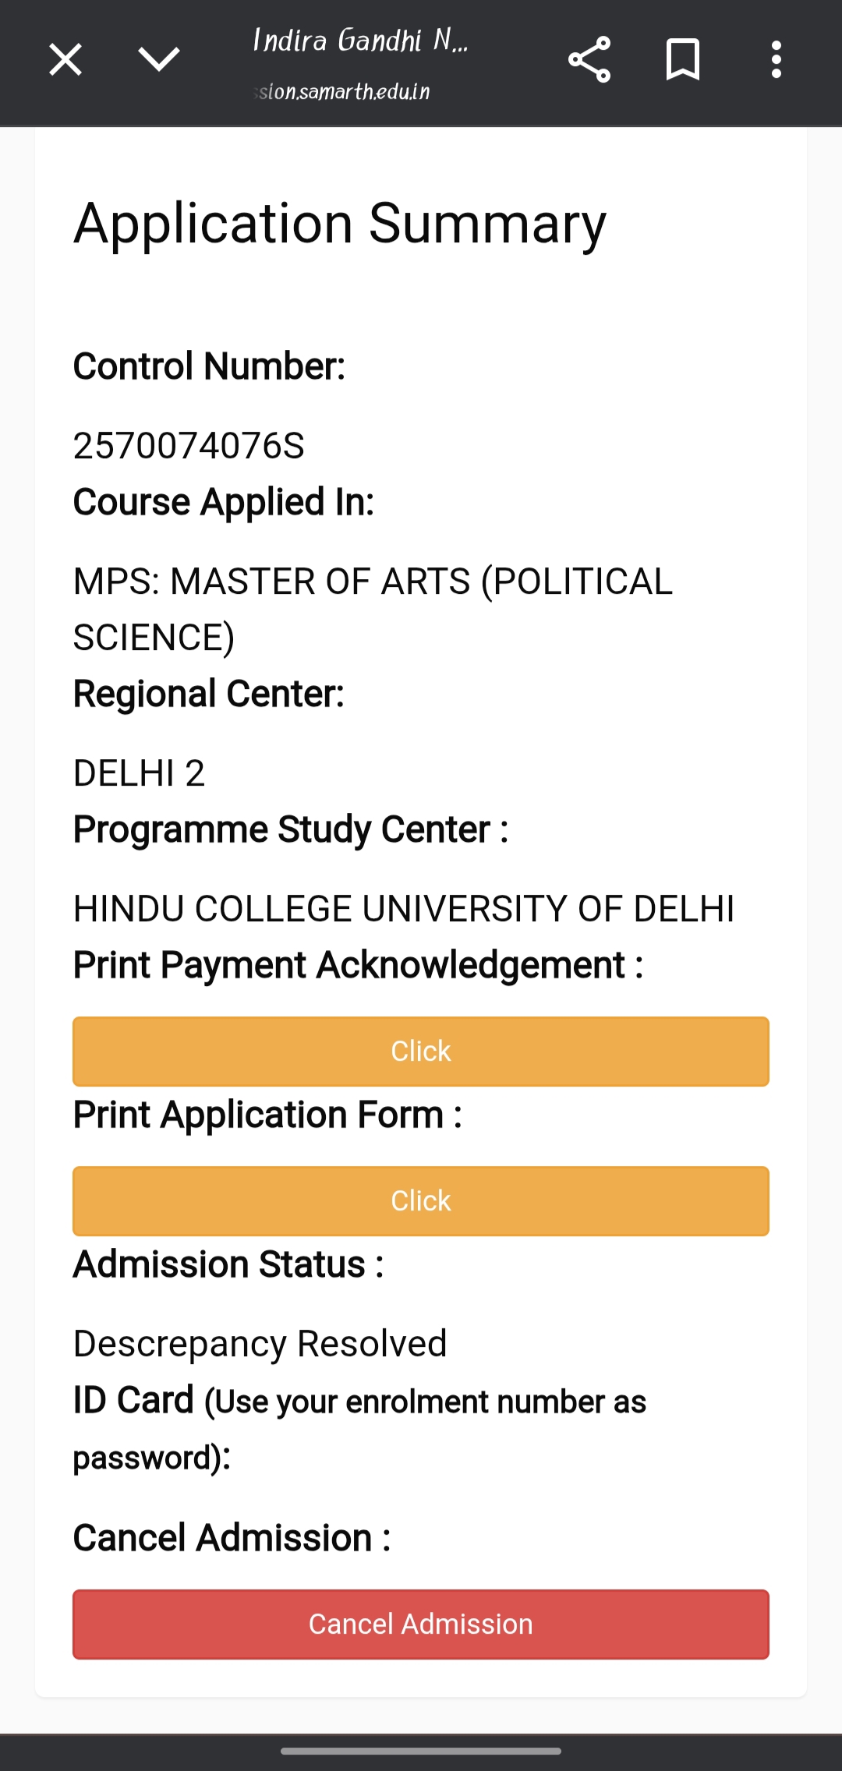Tap the samarth.edu.in URL text

343,92
